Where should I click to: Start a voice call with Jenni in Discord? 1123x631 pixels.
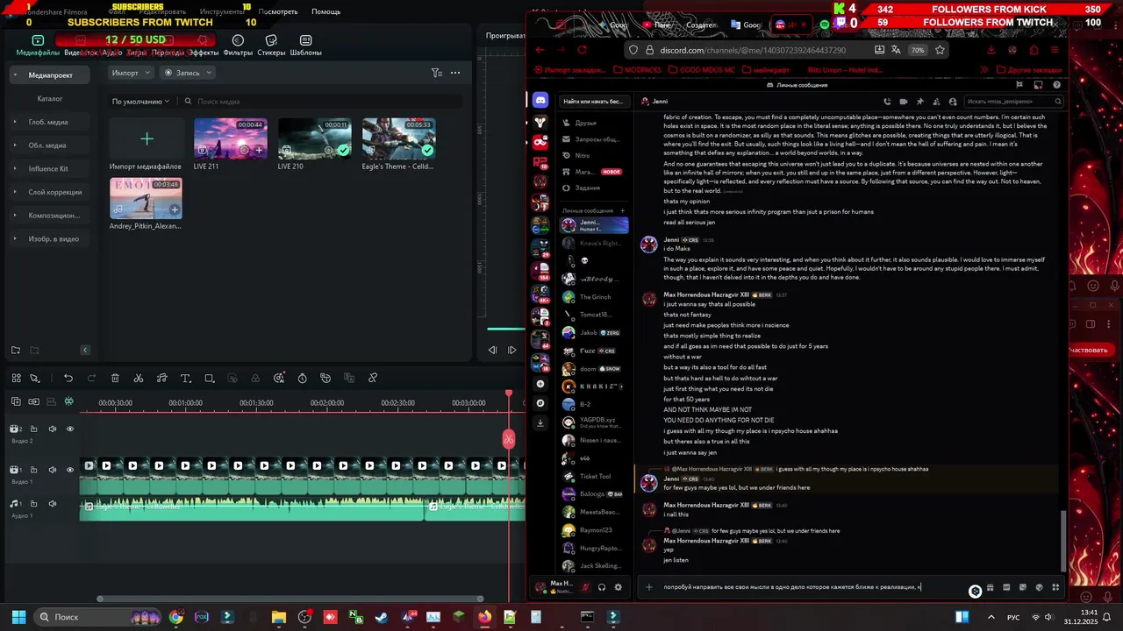tap(888, 102)
